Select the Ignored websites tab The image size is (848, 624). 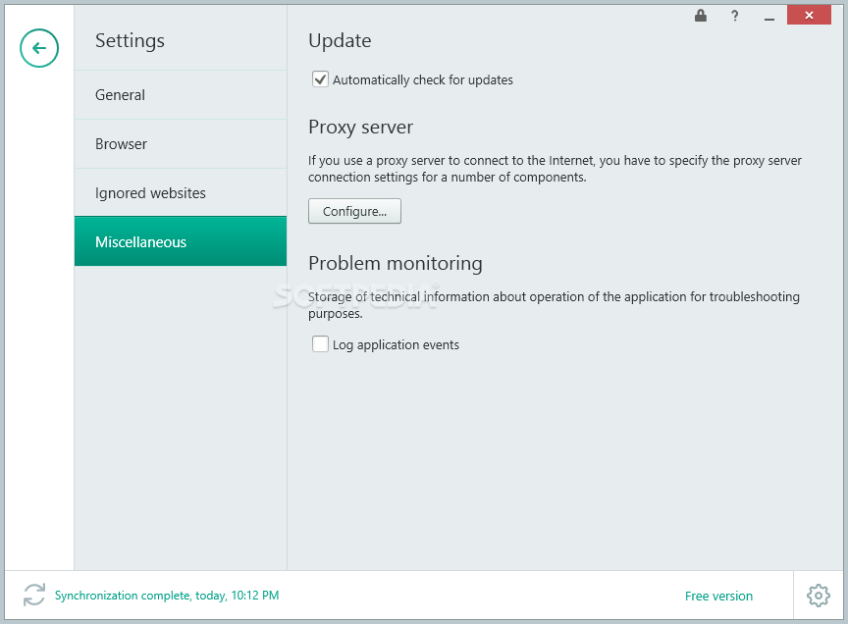[181, 192]
